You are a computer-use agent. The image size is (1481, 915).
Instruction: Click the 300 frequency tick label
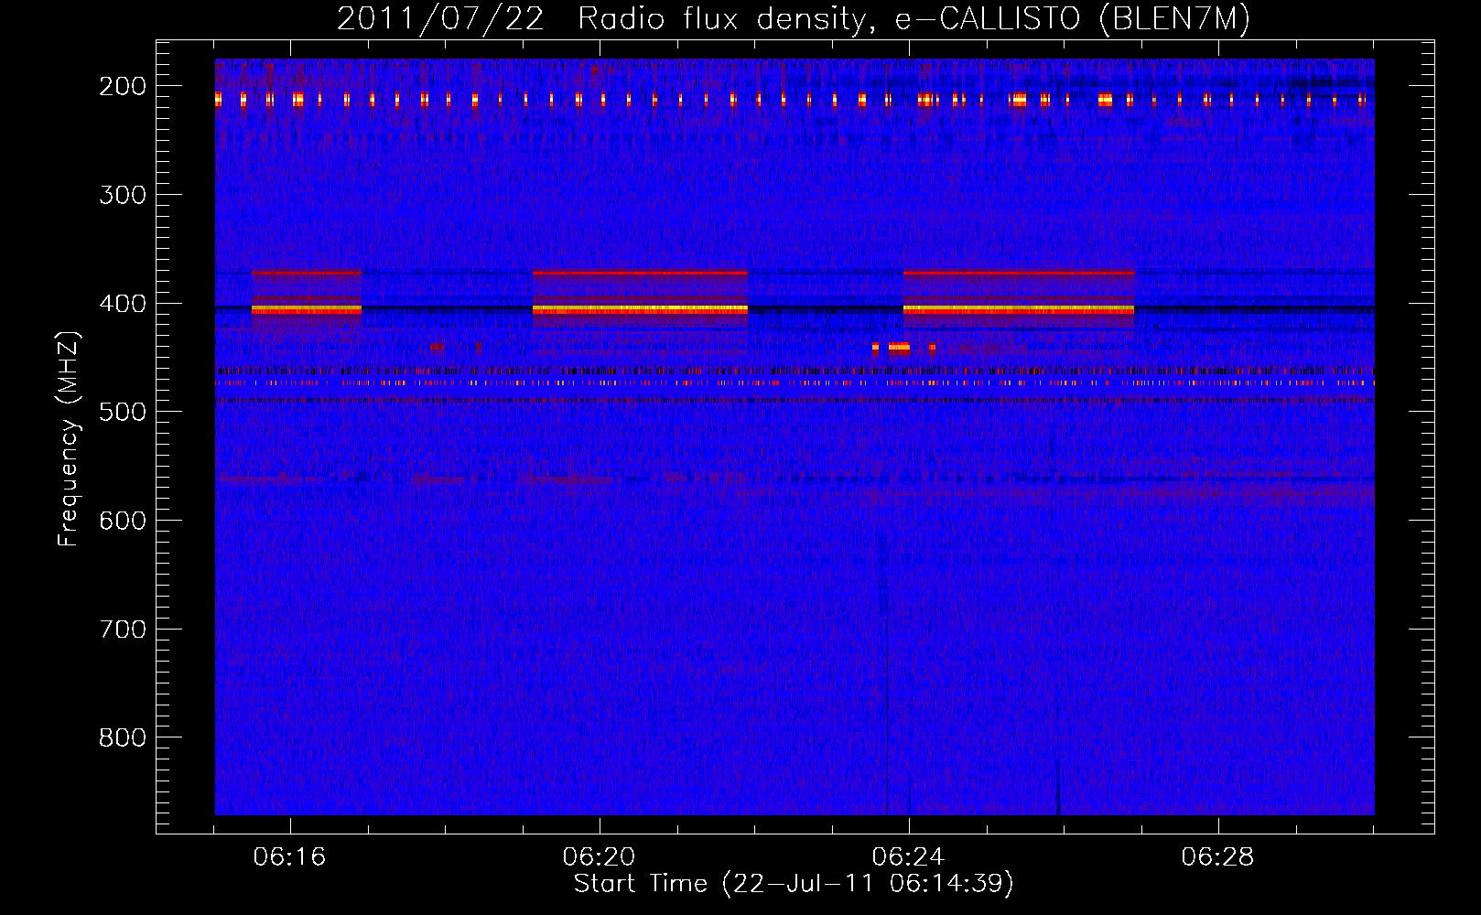[123, 195]
